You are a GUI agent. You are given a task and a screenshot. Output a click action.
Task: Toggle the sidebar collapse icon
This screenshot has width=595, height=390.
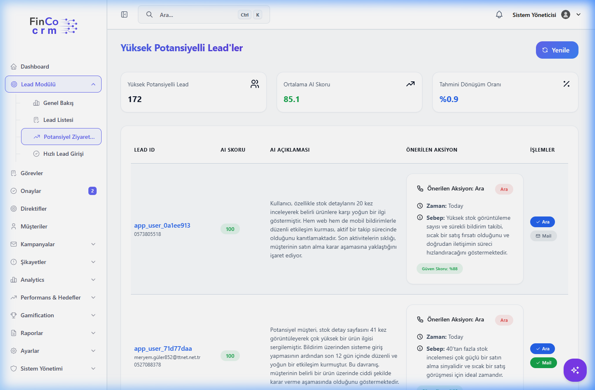coord(124,14)
